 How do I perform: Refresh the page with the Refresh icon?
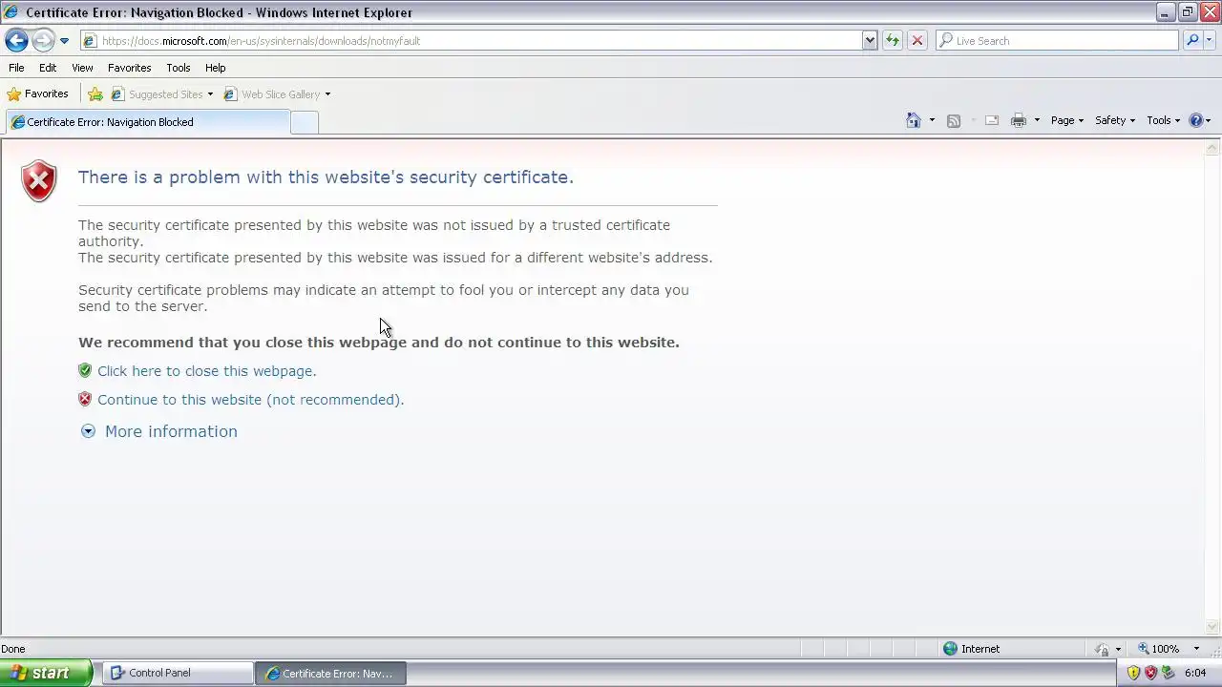[x=892, y=41]
